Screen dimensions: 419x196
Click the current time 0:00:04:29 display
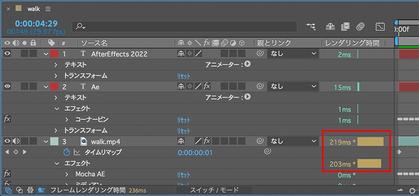[36, 23]
